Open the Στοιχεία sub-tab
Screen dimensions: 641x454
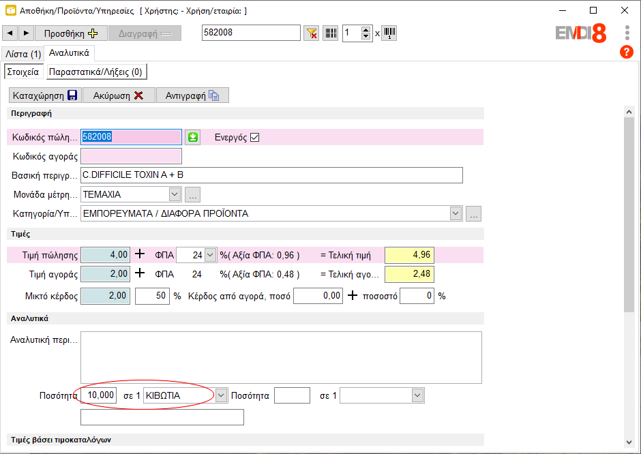coord(23,72)
